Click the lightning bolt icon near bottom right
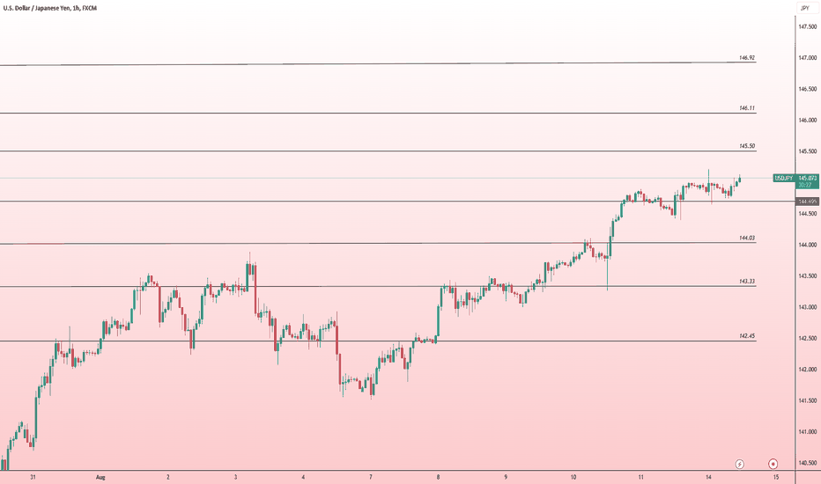The image size is (821, 484). [740, 464]
